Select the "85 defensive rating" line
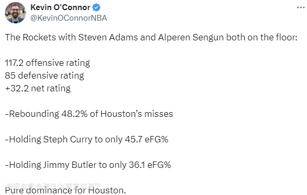 45,75
